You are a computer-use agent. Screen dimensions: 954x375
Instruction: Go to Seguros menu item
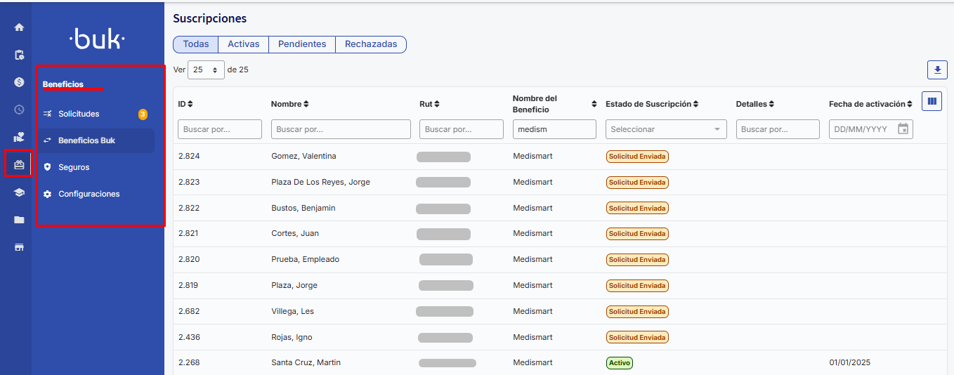74,167
